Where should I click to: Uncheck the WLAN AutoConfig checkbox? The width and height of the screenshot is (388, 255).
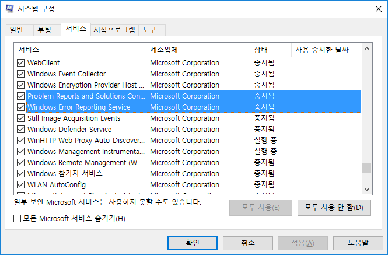21,185
